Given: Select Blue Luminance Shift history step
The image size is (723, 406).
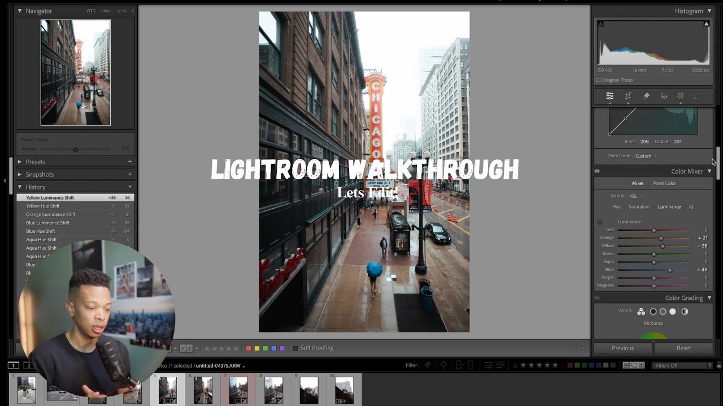Looking at the screenshot, I should coord(75,223).
